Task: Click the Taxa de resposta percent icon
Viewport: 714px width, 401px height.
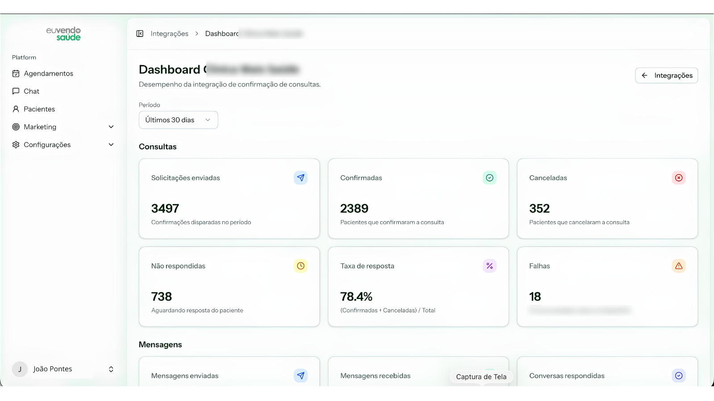Action: [490, 266]
